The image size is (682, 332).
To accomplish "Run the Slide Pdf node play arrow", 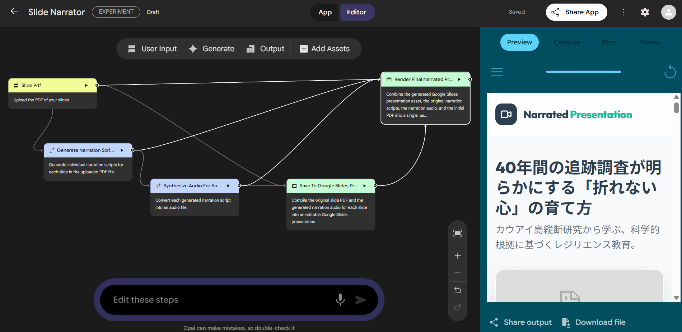I will click(x=86, y=86).
